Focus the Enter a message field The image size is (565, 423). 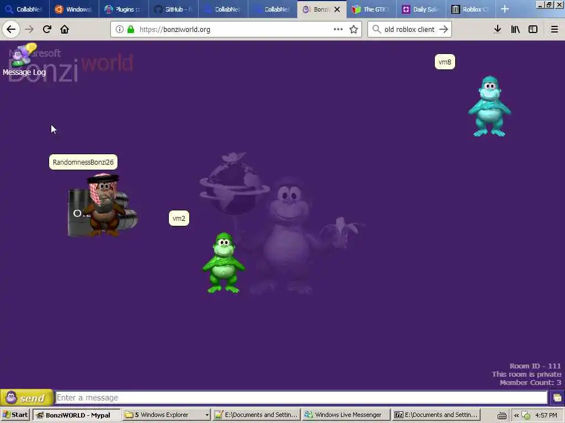301,398
